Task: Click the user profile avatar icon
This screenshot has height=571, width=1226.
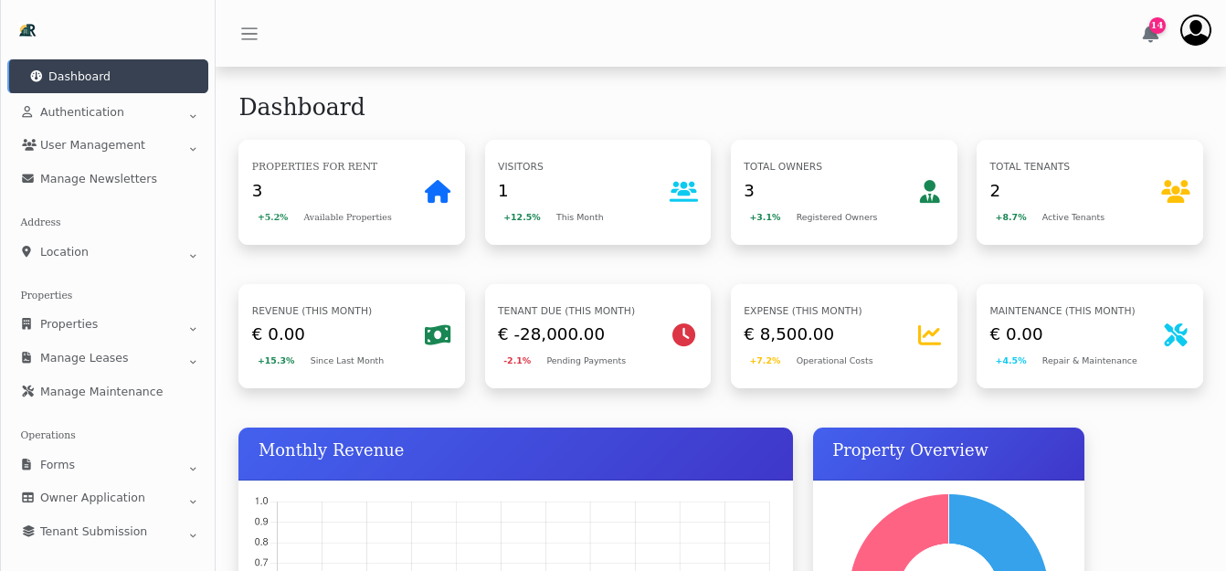Action: 1195,29
